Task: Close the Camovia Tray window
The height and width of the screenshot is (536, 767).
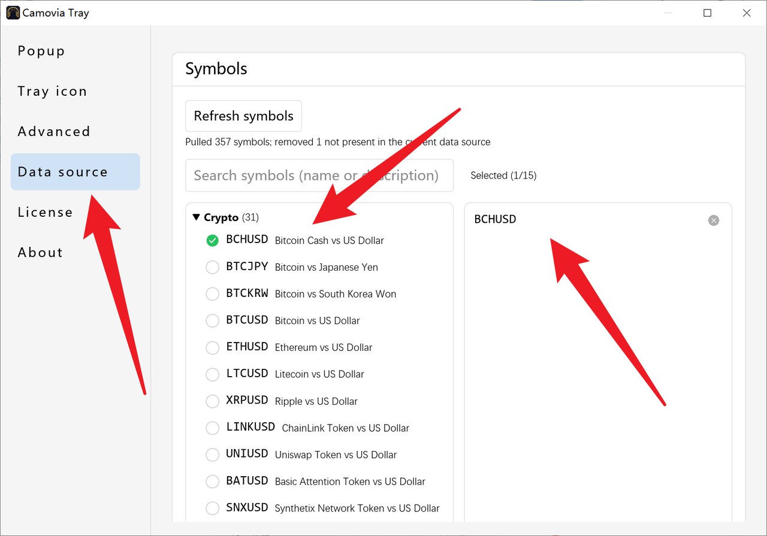Action: click(747, 13)
